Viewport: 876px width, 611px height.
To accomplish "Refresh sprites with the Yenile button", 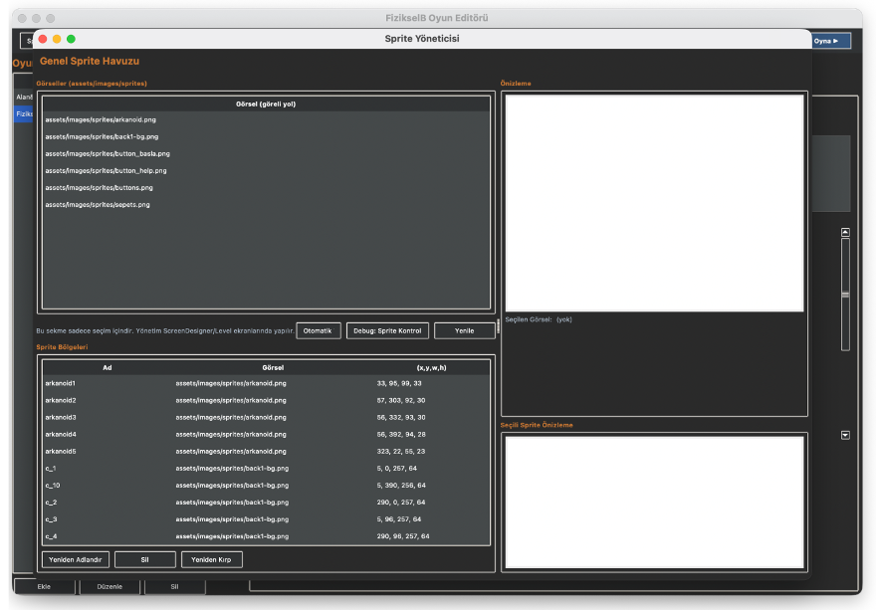I will coord(464,330).
